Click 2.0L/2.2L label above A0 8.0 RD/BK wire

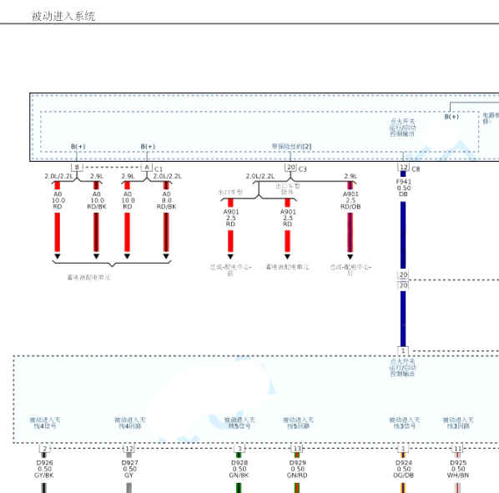pyautogui.click(x=168, y=176)
